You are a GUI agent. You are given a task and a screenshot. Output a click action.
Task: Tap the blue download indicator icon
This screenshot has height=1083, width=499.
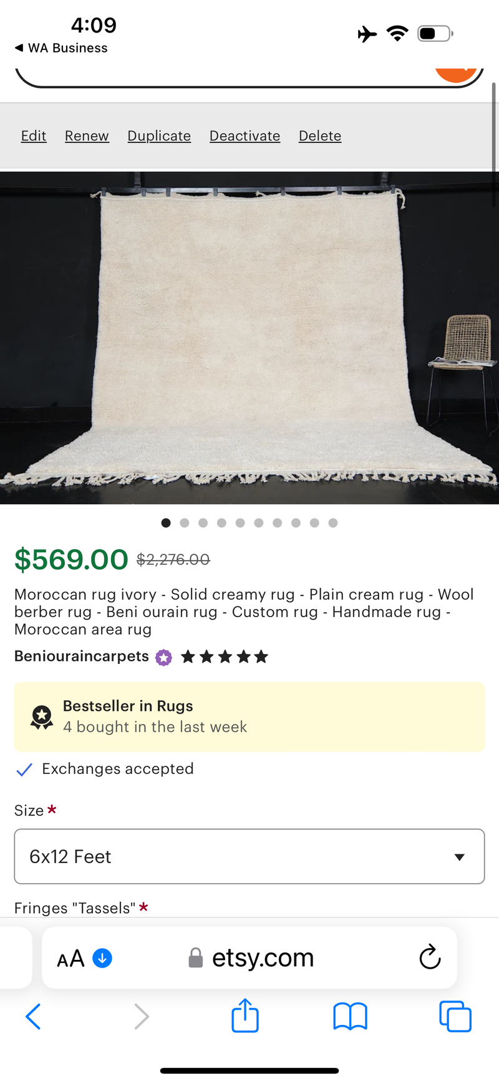coord(102,957)
